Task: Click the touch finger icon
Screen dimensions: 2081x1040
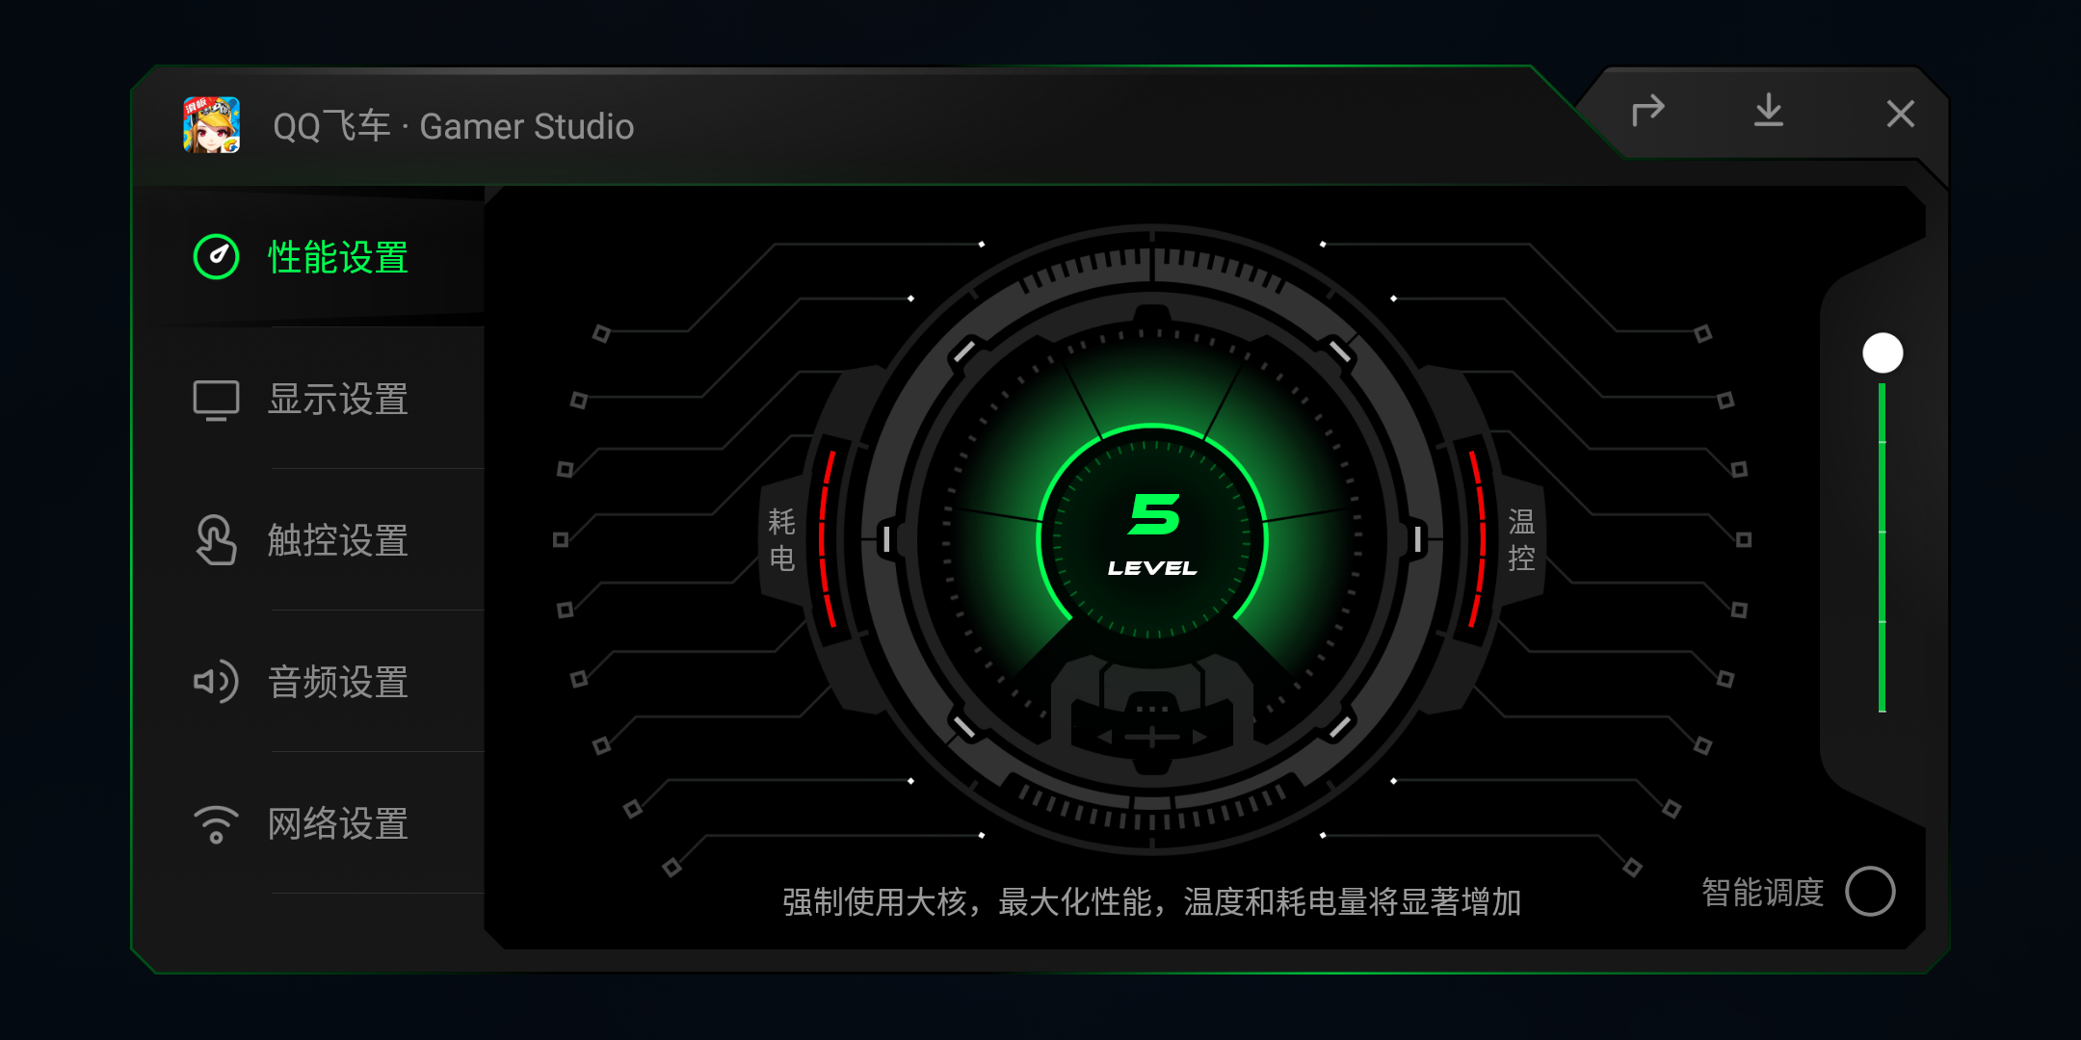Action: click(x=216, y=540)
